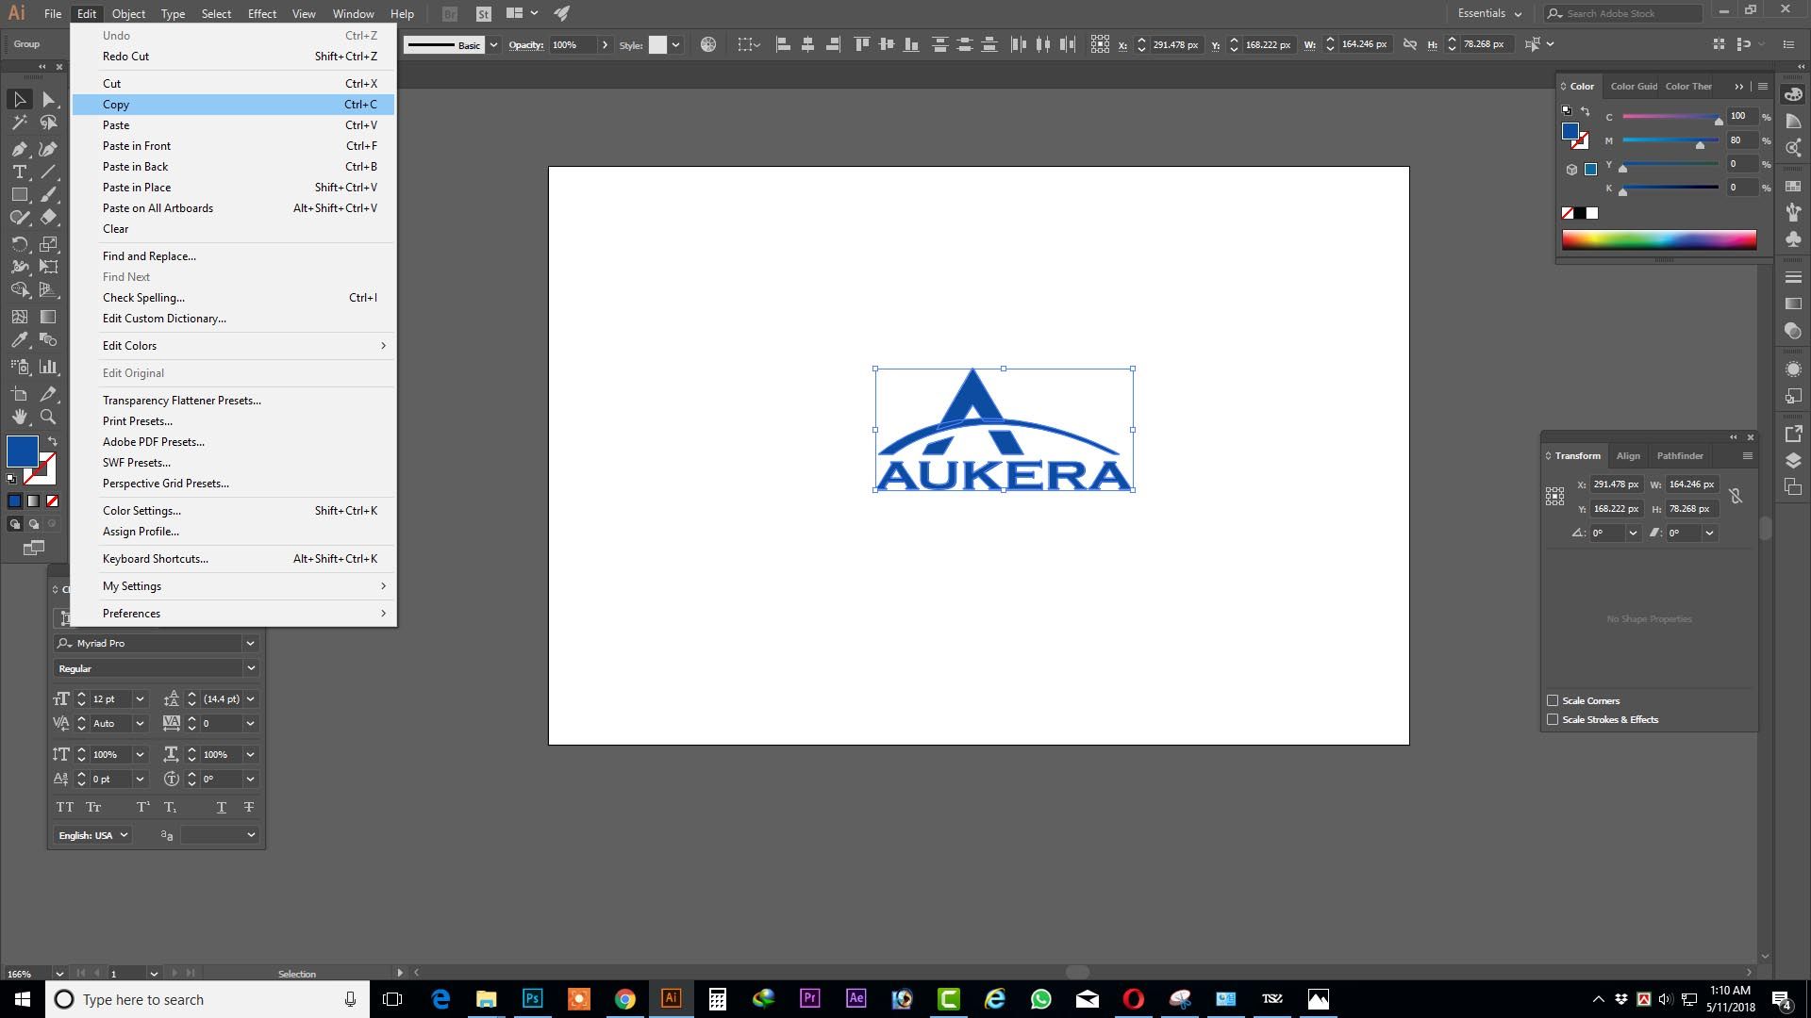Expand the Preferences submenu
Screen dimensions: 1811x1018
pos(234,614)
